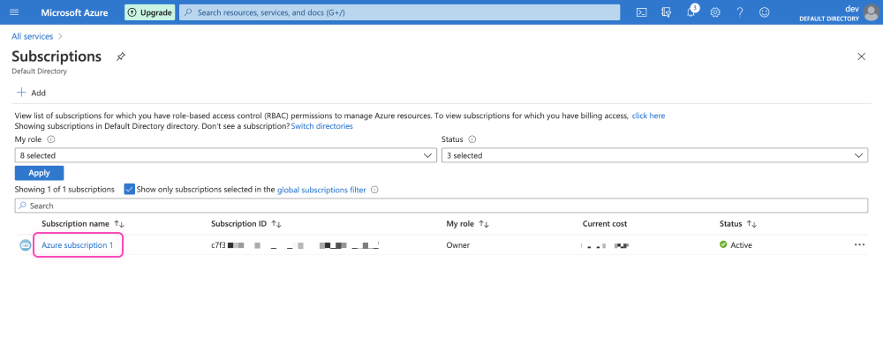Expand the My role dropdown

225,155
